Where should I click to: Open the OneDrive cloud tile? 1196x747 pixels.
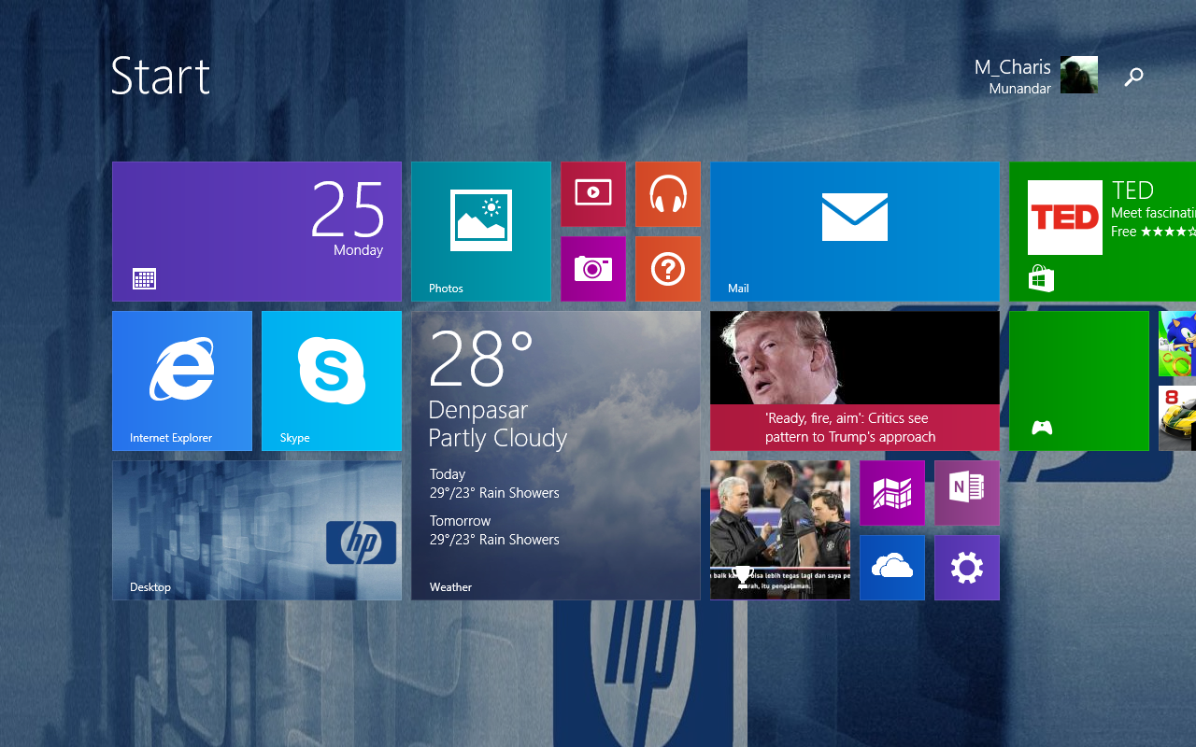(892, 568)
